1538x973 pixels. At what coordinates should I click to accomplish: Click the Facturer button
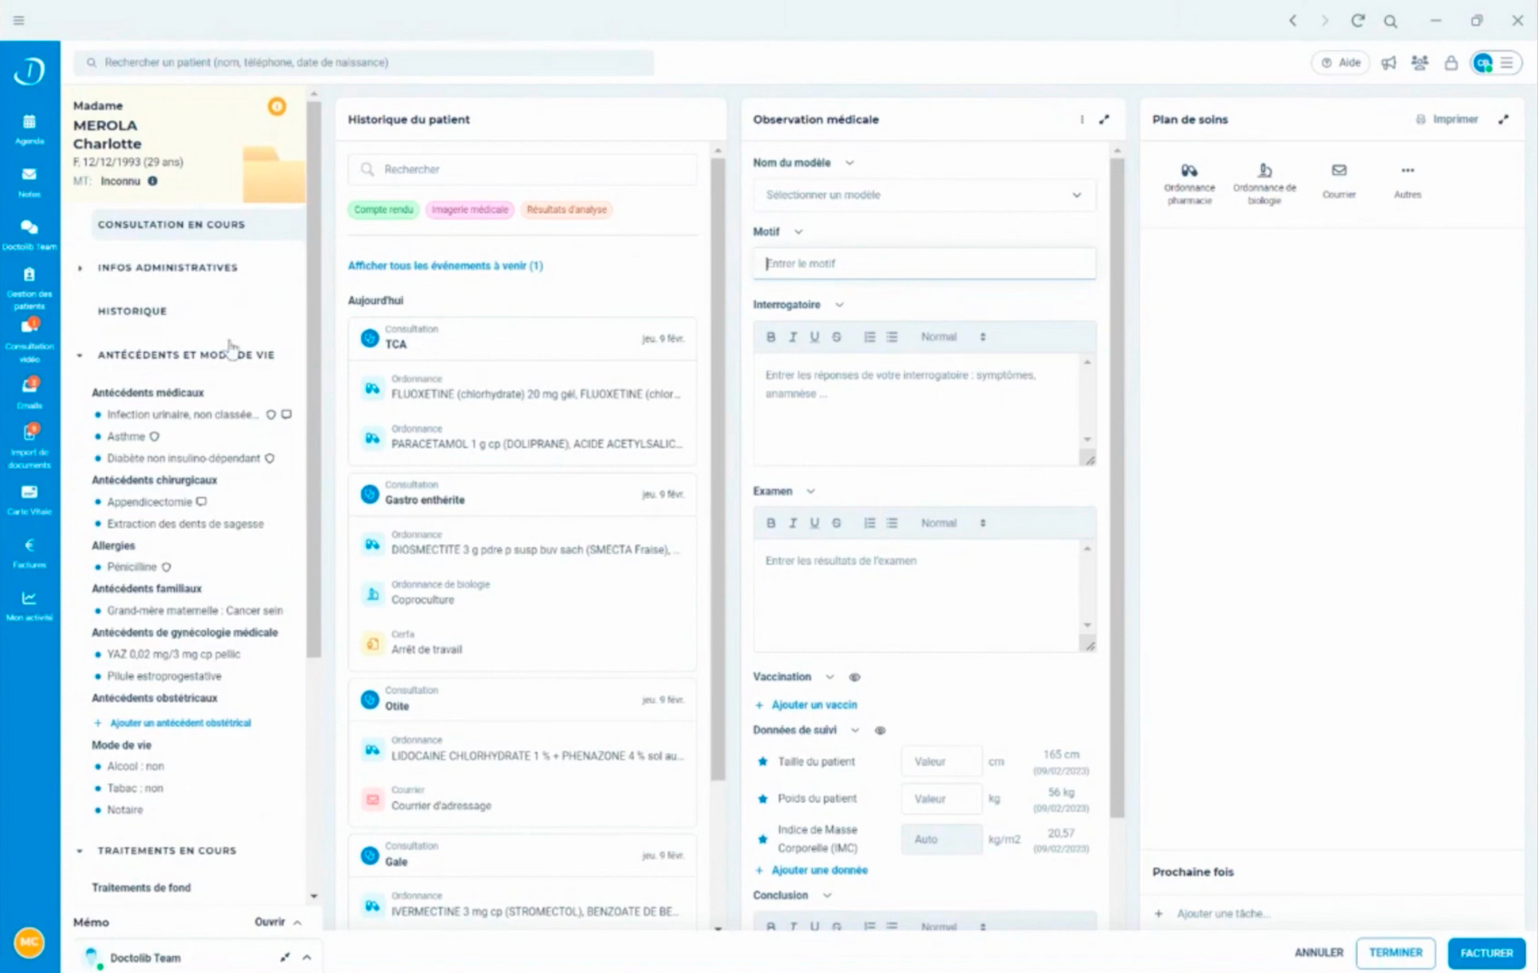click(x=1486, y=953)
